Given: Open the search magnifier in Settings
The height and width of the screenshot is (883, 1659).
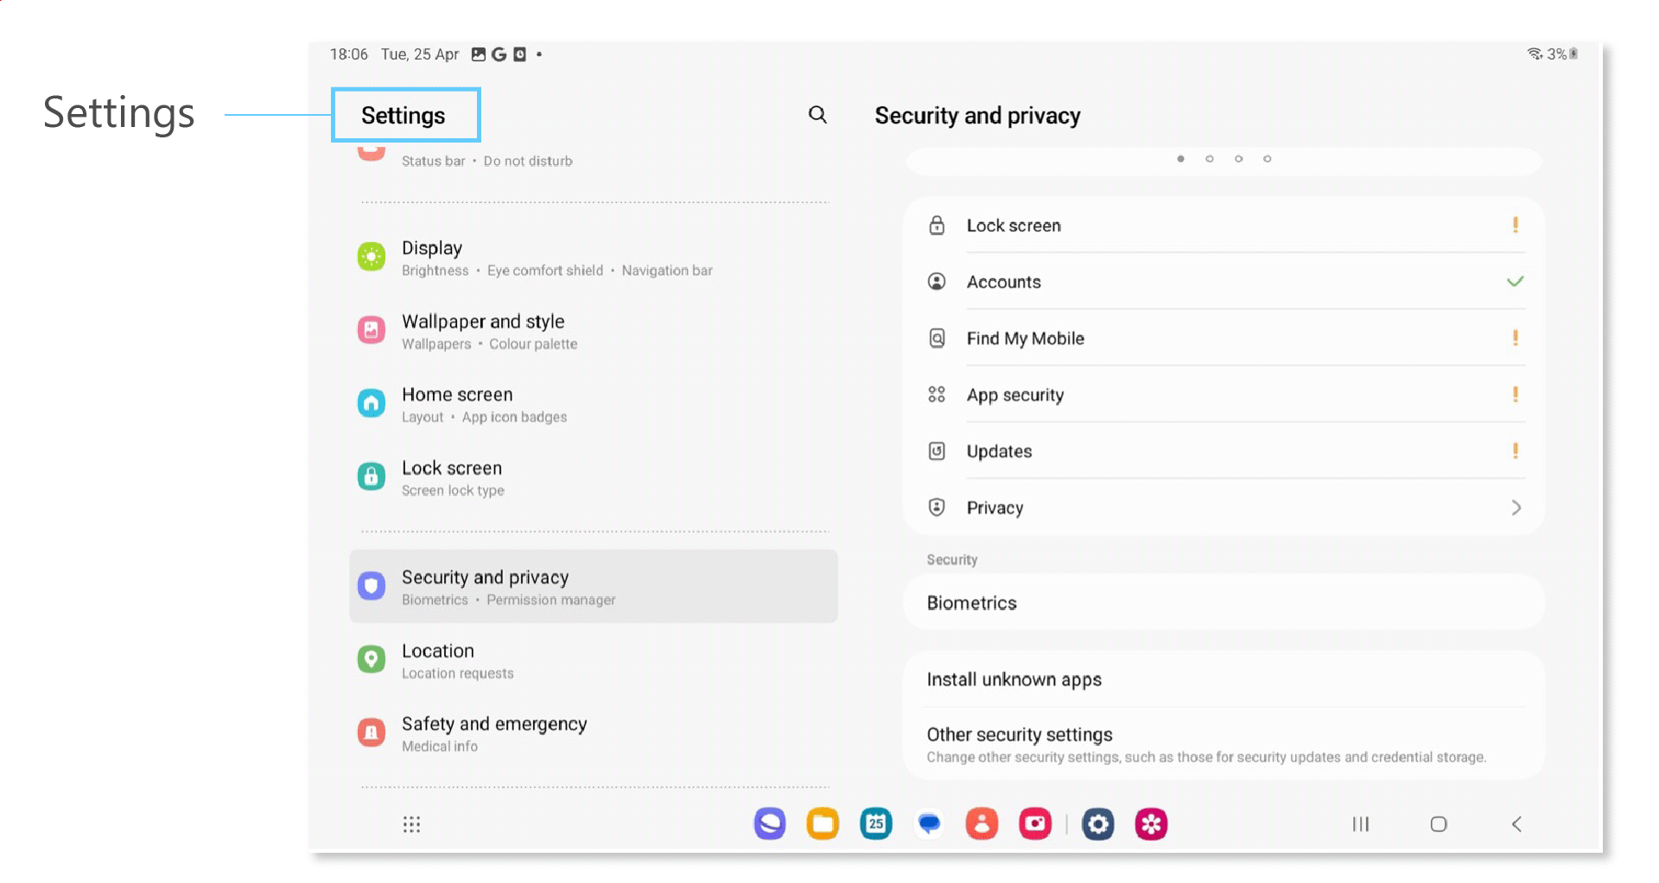Looking at the screenshot, I should [817, 115].
